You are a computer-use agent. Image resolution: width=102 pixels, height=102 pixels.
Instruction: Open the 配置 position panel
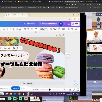pos(64,29)
